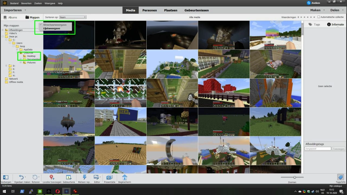This screenshot has height=195, width=347.
Task: Click the Elements Organizer app logo
Action: [5, 3]
